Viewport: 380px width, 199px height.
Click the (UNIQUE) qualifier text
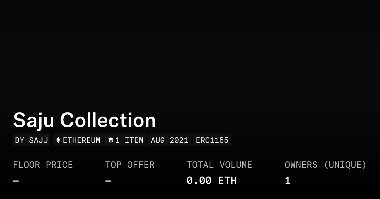(x=345, y=165)
